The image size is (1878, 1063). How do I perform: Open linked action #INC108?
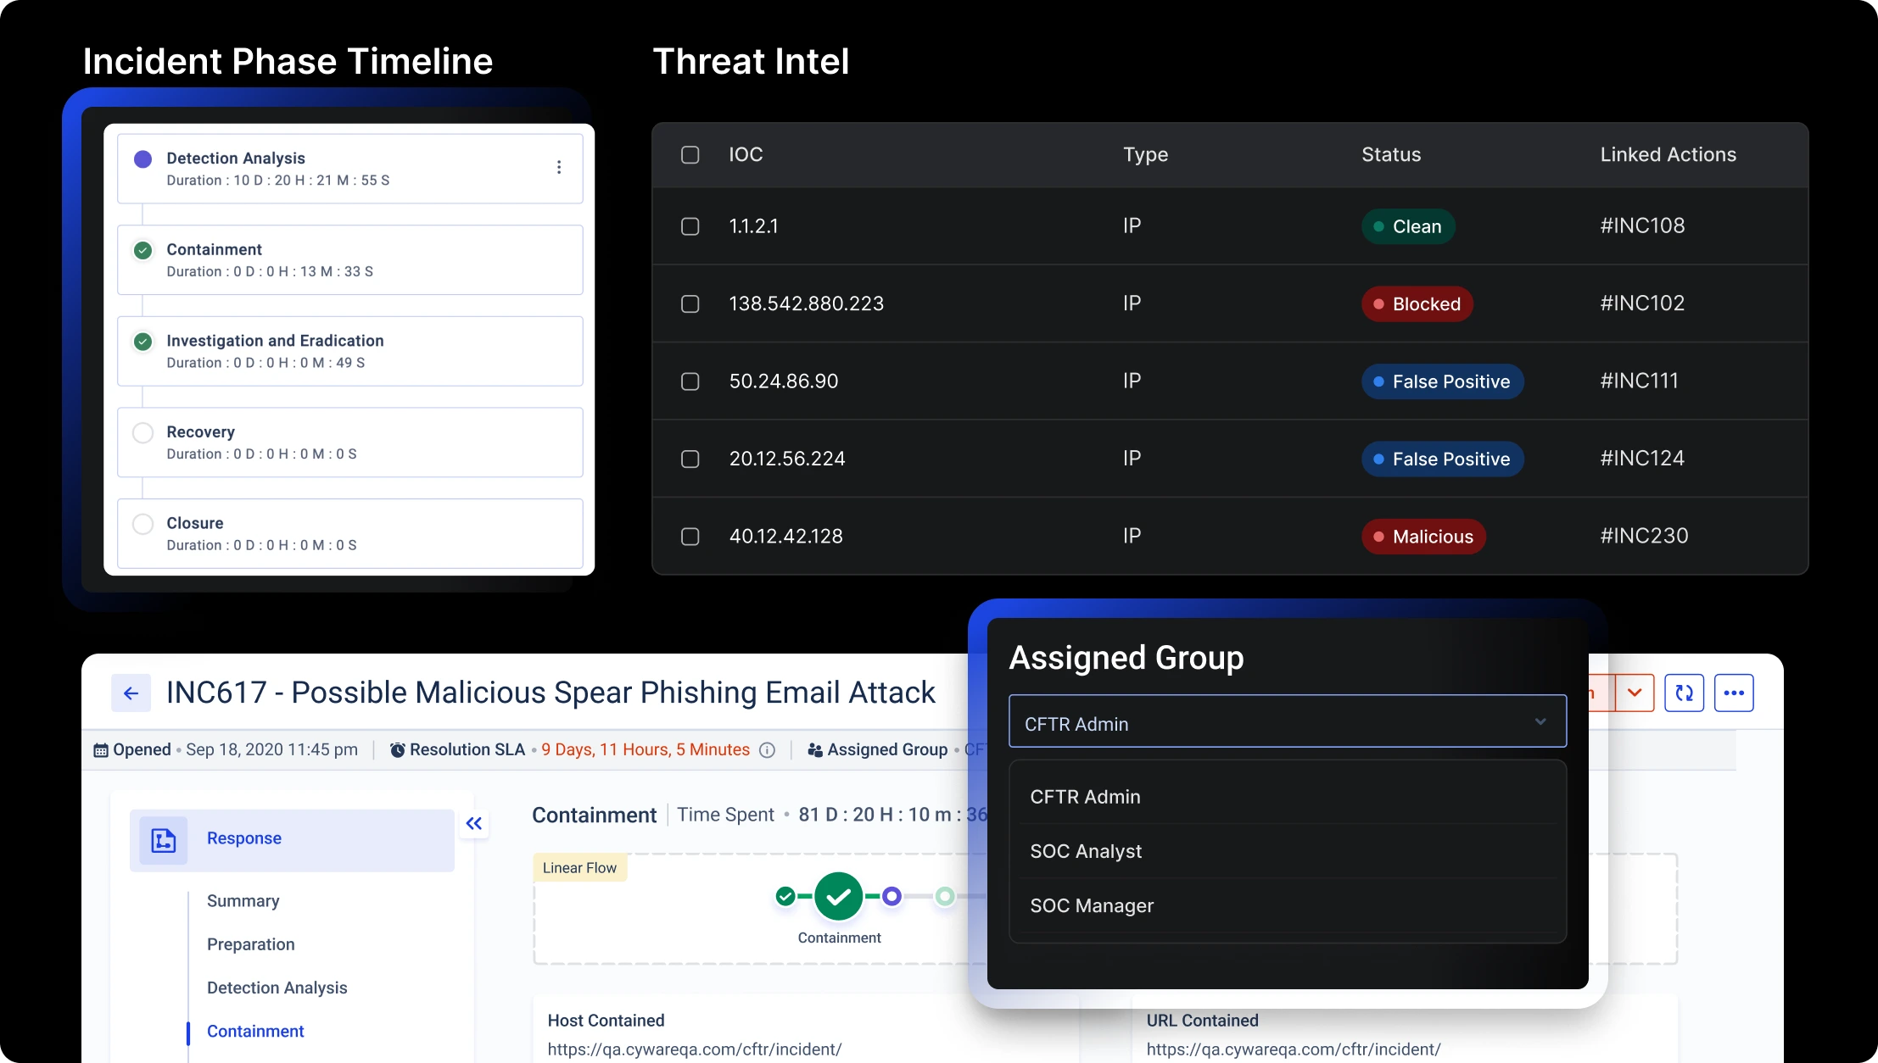(x=1642, y=226)
